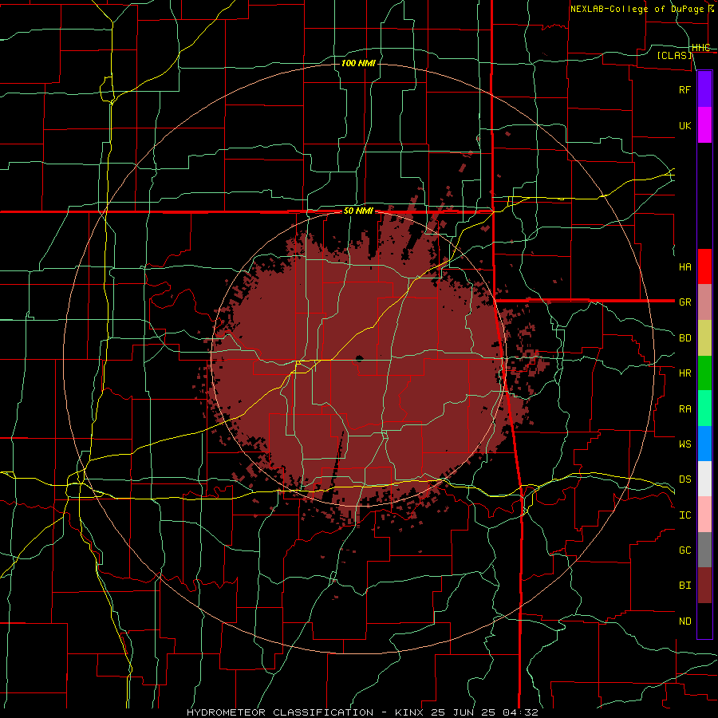Click the BI legend label
This screenshot has width=718, height=718.
pos(684,586)
